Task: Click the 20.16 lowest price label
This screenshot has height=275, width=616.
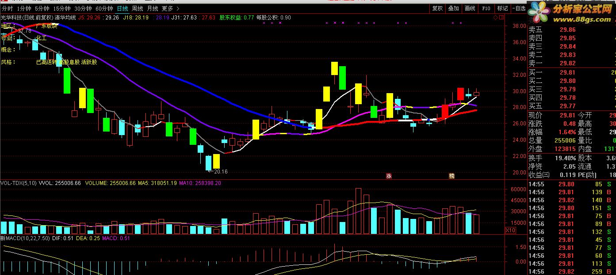Action: tap(220, 171)
